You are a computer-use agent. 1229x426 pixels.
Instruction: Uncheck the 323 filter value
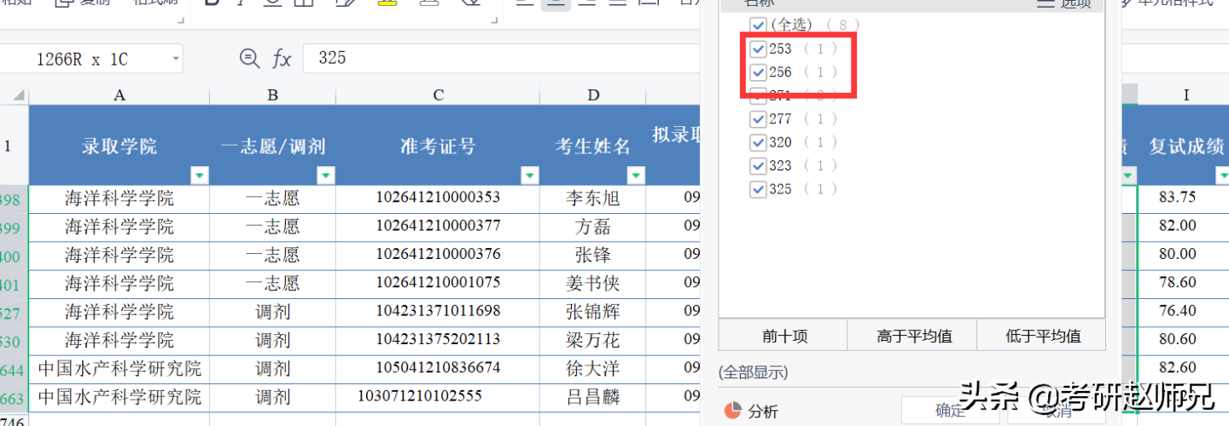(758, 165)
